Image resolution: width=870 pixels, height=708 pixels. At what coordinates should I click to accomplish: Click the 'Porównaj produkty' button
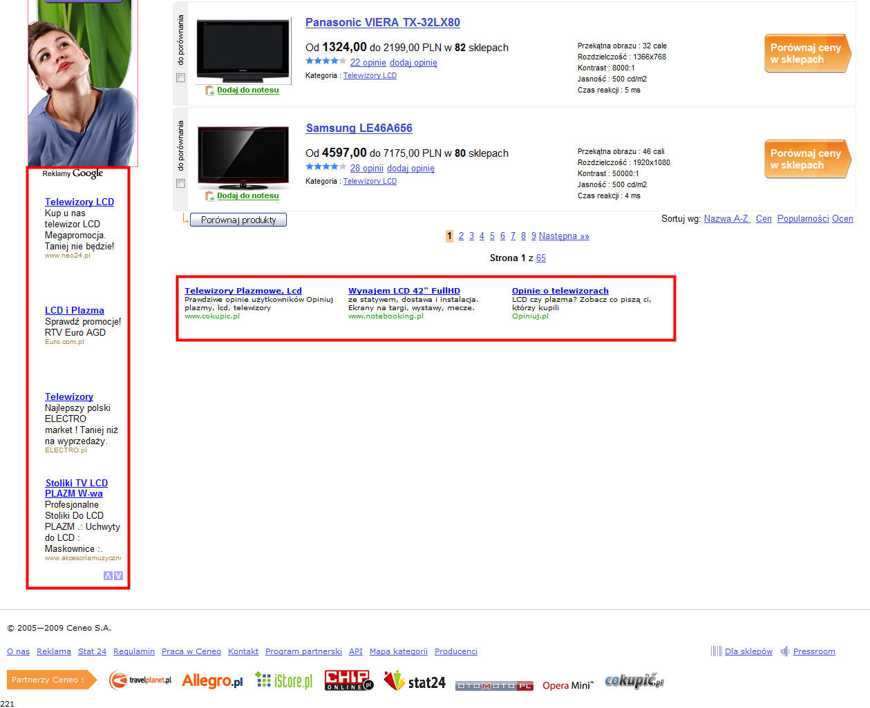click(238, 220)
